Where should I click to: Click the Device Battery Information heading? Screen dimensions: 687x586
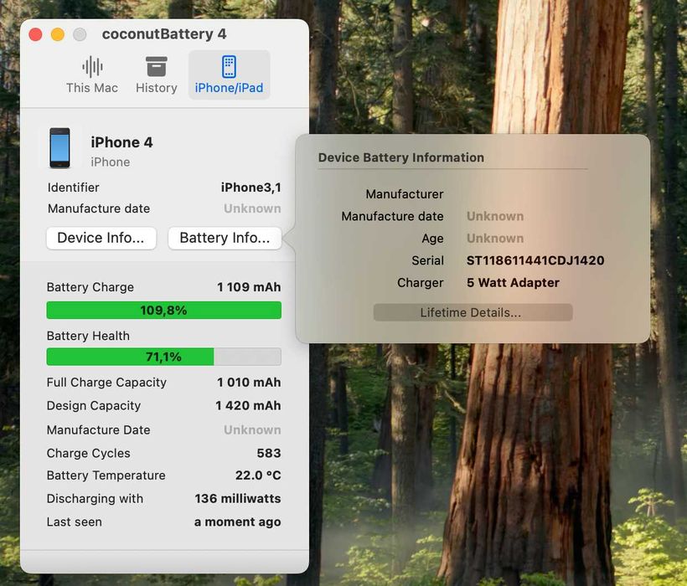(401, 157)
